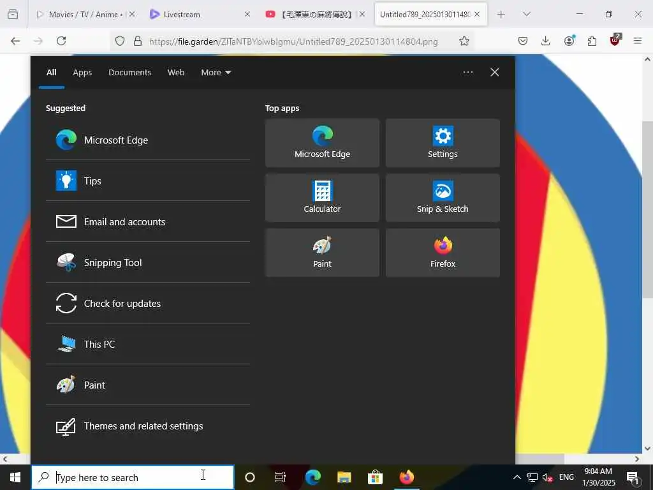Viewport: 653px width, 490px height.
Task: Launch Edge from the taskbar
Action: tap(312, 477)
